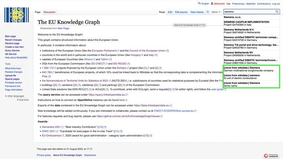The image size is (283, 159).
Task: Click Upload file in Tools
Action: (10, 75)
